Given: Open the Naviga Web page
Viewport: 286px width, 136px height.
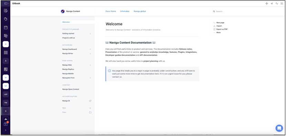Looking at the screenshot, I should pyautogui.click(x=67, y=65).
